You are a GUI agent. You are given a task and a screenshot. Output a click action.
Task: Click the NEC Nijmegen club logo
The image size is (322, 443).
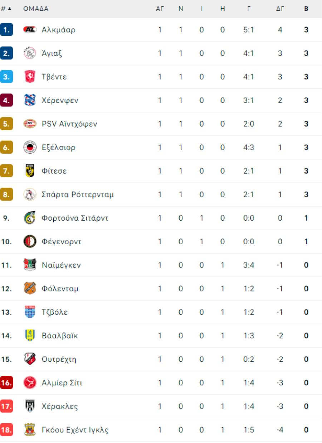click(30, 265)
